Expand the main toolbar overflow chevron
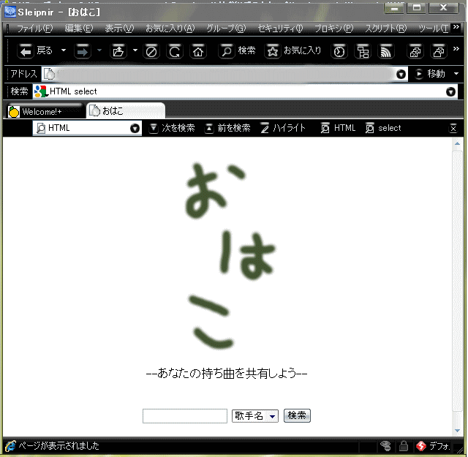 pyautogui.click(x=456, y=49)
